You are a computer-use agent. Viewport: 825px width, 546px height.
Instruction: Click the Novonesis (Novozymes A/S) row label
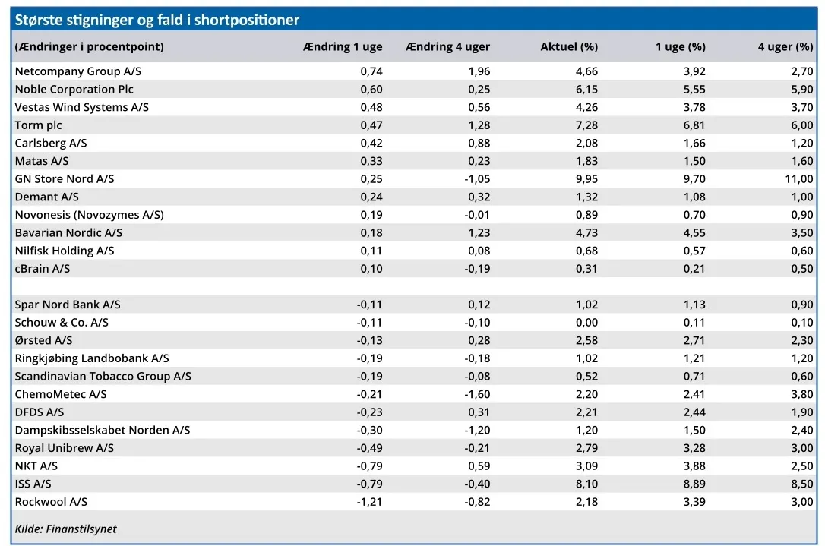pos(90,215)
